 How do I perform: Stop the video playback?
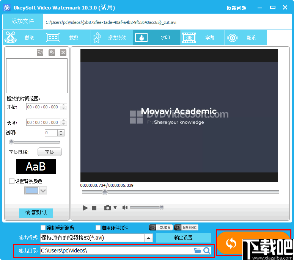[94, 208]
